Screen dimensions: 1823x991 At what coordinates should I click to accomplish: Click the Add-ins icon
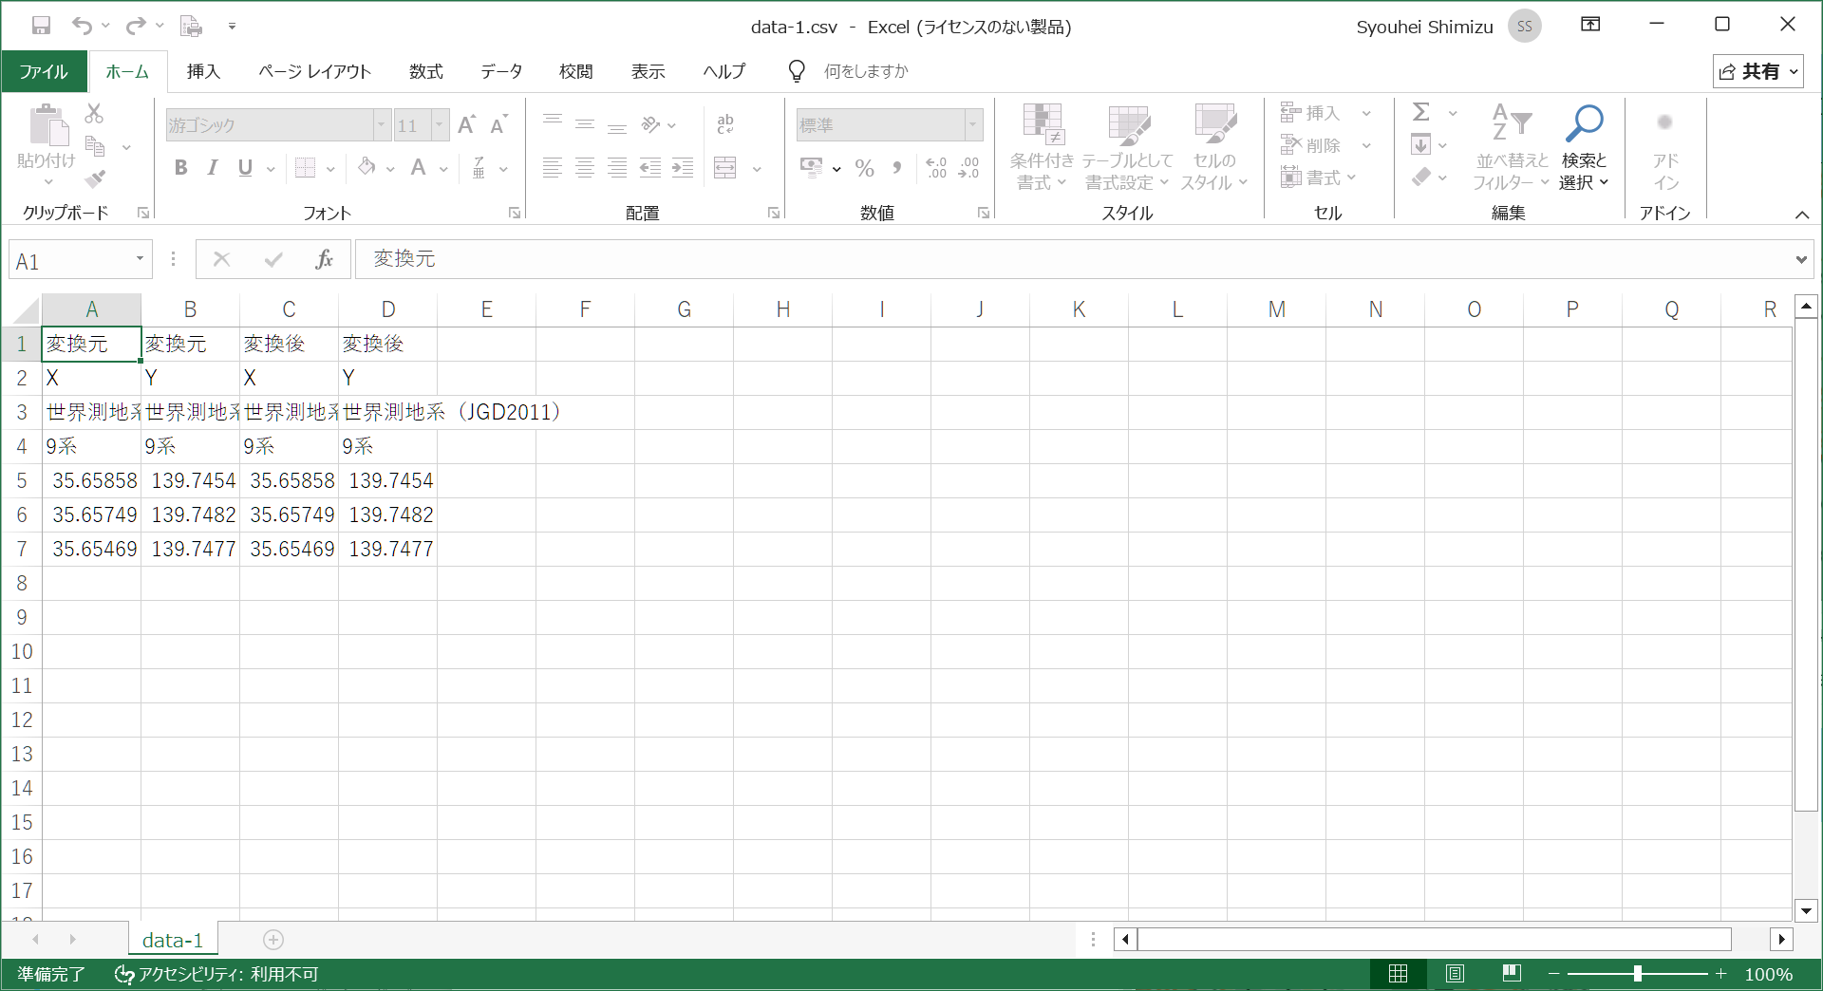[x=1664, y=123]
